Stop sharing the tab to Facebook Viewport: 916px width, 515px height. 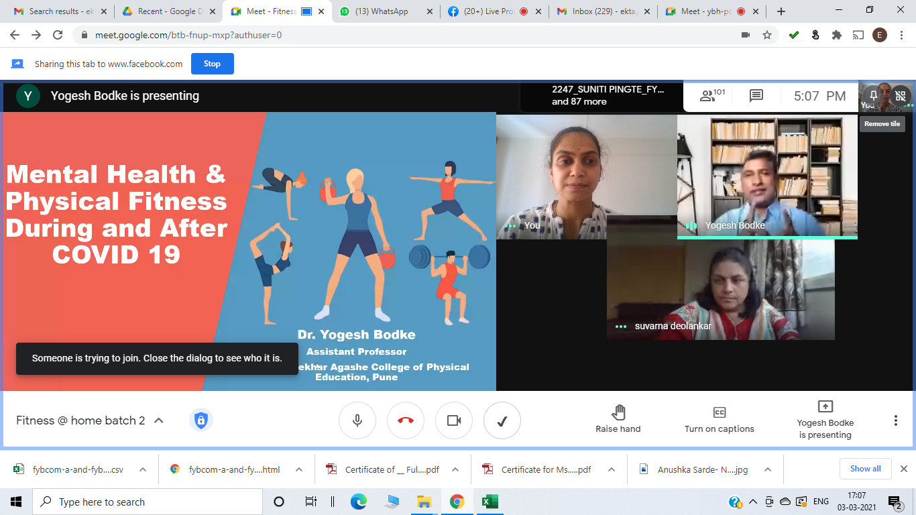[x=212, y=64]
